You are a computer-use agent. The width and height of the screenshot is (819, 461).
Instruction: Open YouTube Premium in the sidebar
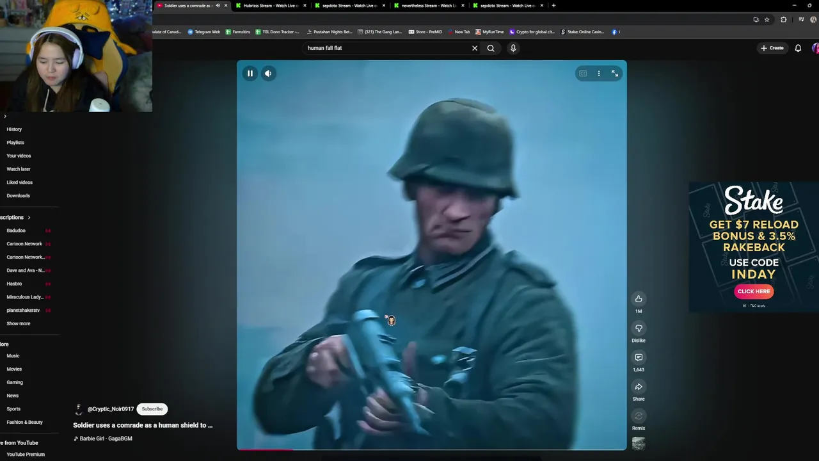coord(26,455)
